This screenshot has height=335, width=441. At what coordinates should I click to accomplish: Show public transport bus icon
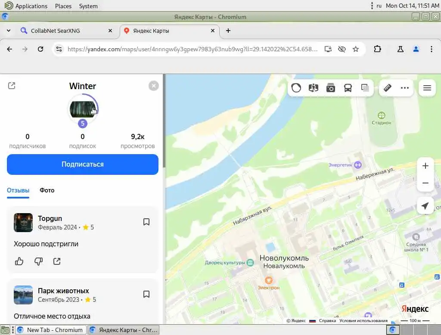click(348, 88)
